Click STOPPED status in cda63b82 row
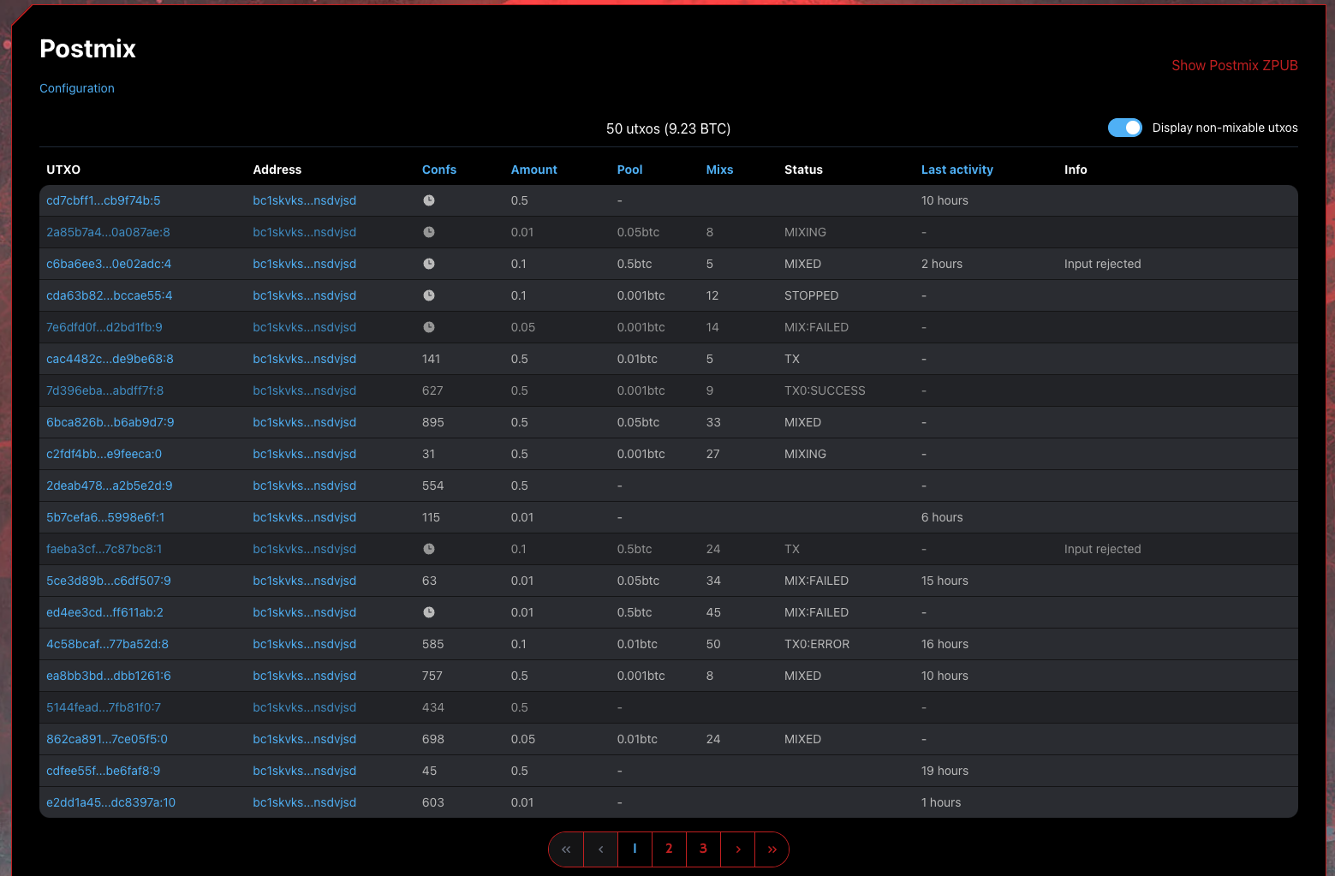Viewport: 1335px width, 876px height. point(812,295)
